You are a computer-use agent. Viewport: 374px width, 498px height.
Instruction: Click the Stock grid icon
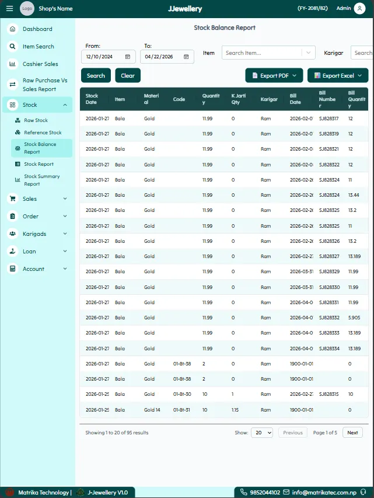(12, 105)
